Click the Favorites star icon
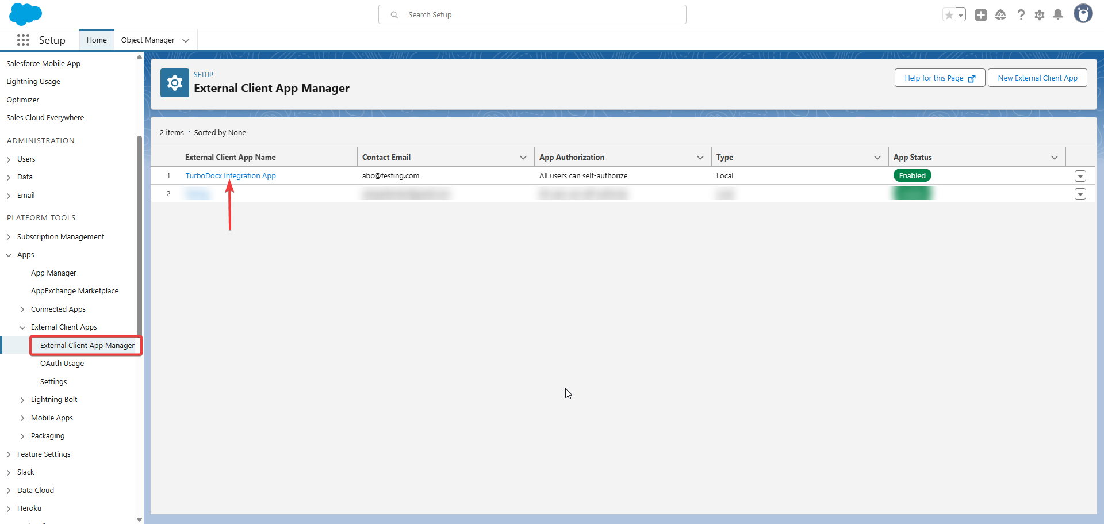The height and width of the screenshot is (524, 1104). point(949,15)
